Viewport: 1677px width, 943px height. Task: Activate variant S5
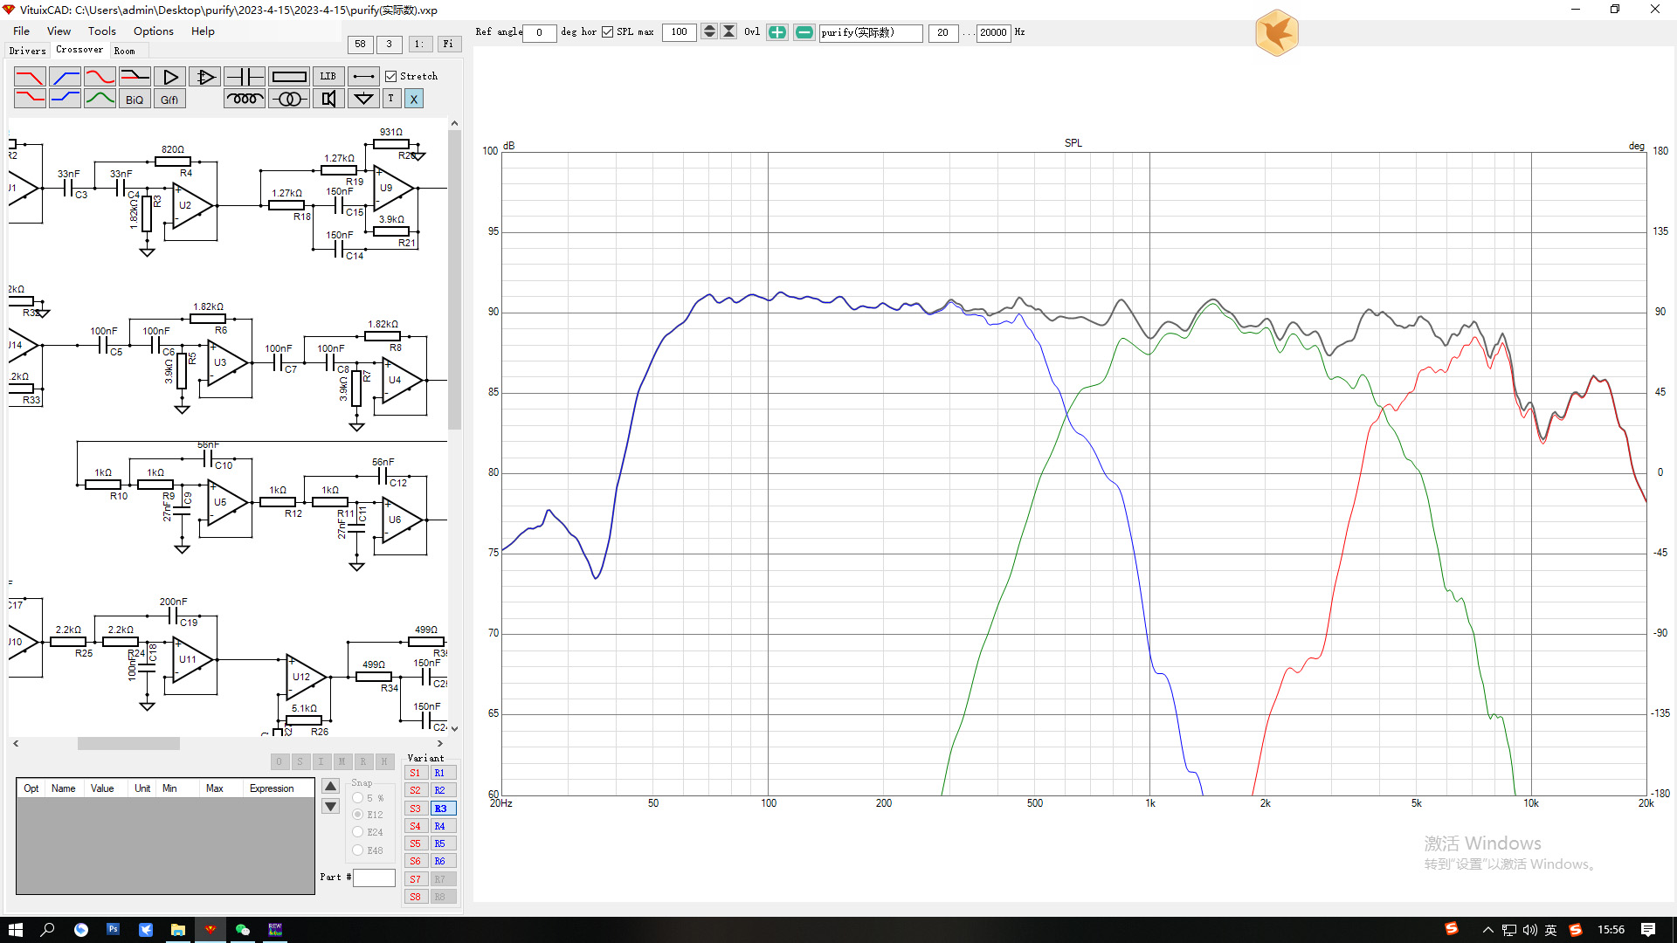(x=416, y=843)
